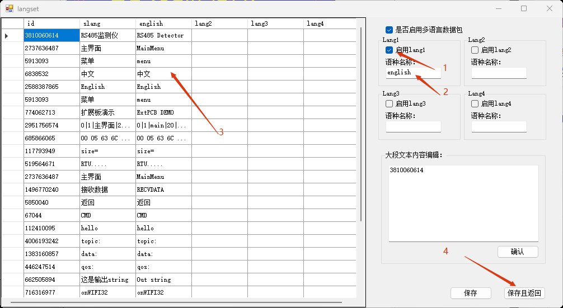Click the Lang2 language name field
This screenshot has height=308, width=563.
point(499,73)
